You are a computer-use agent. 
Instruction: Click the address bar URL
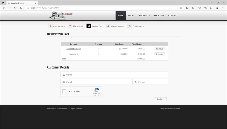click(x=45, y=8)
